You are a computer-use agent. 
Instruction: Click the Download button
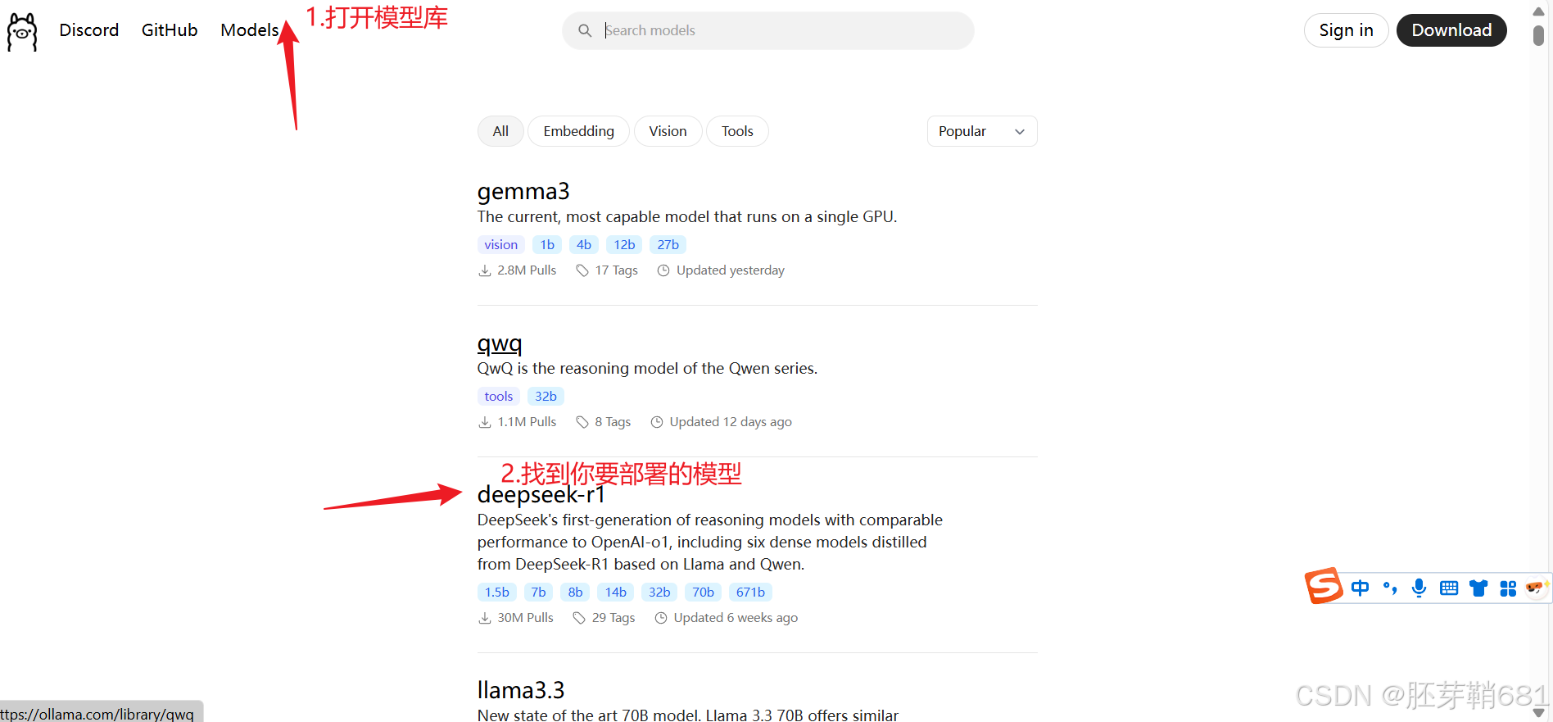[x=1451, y=30]
